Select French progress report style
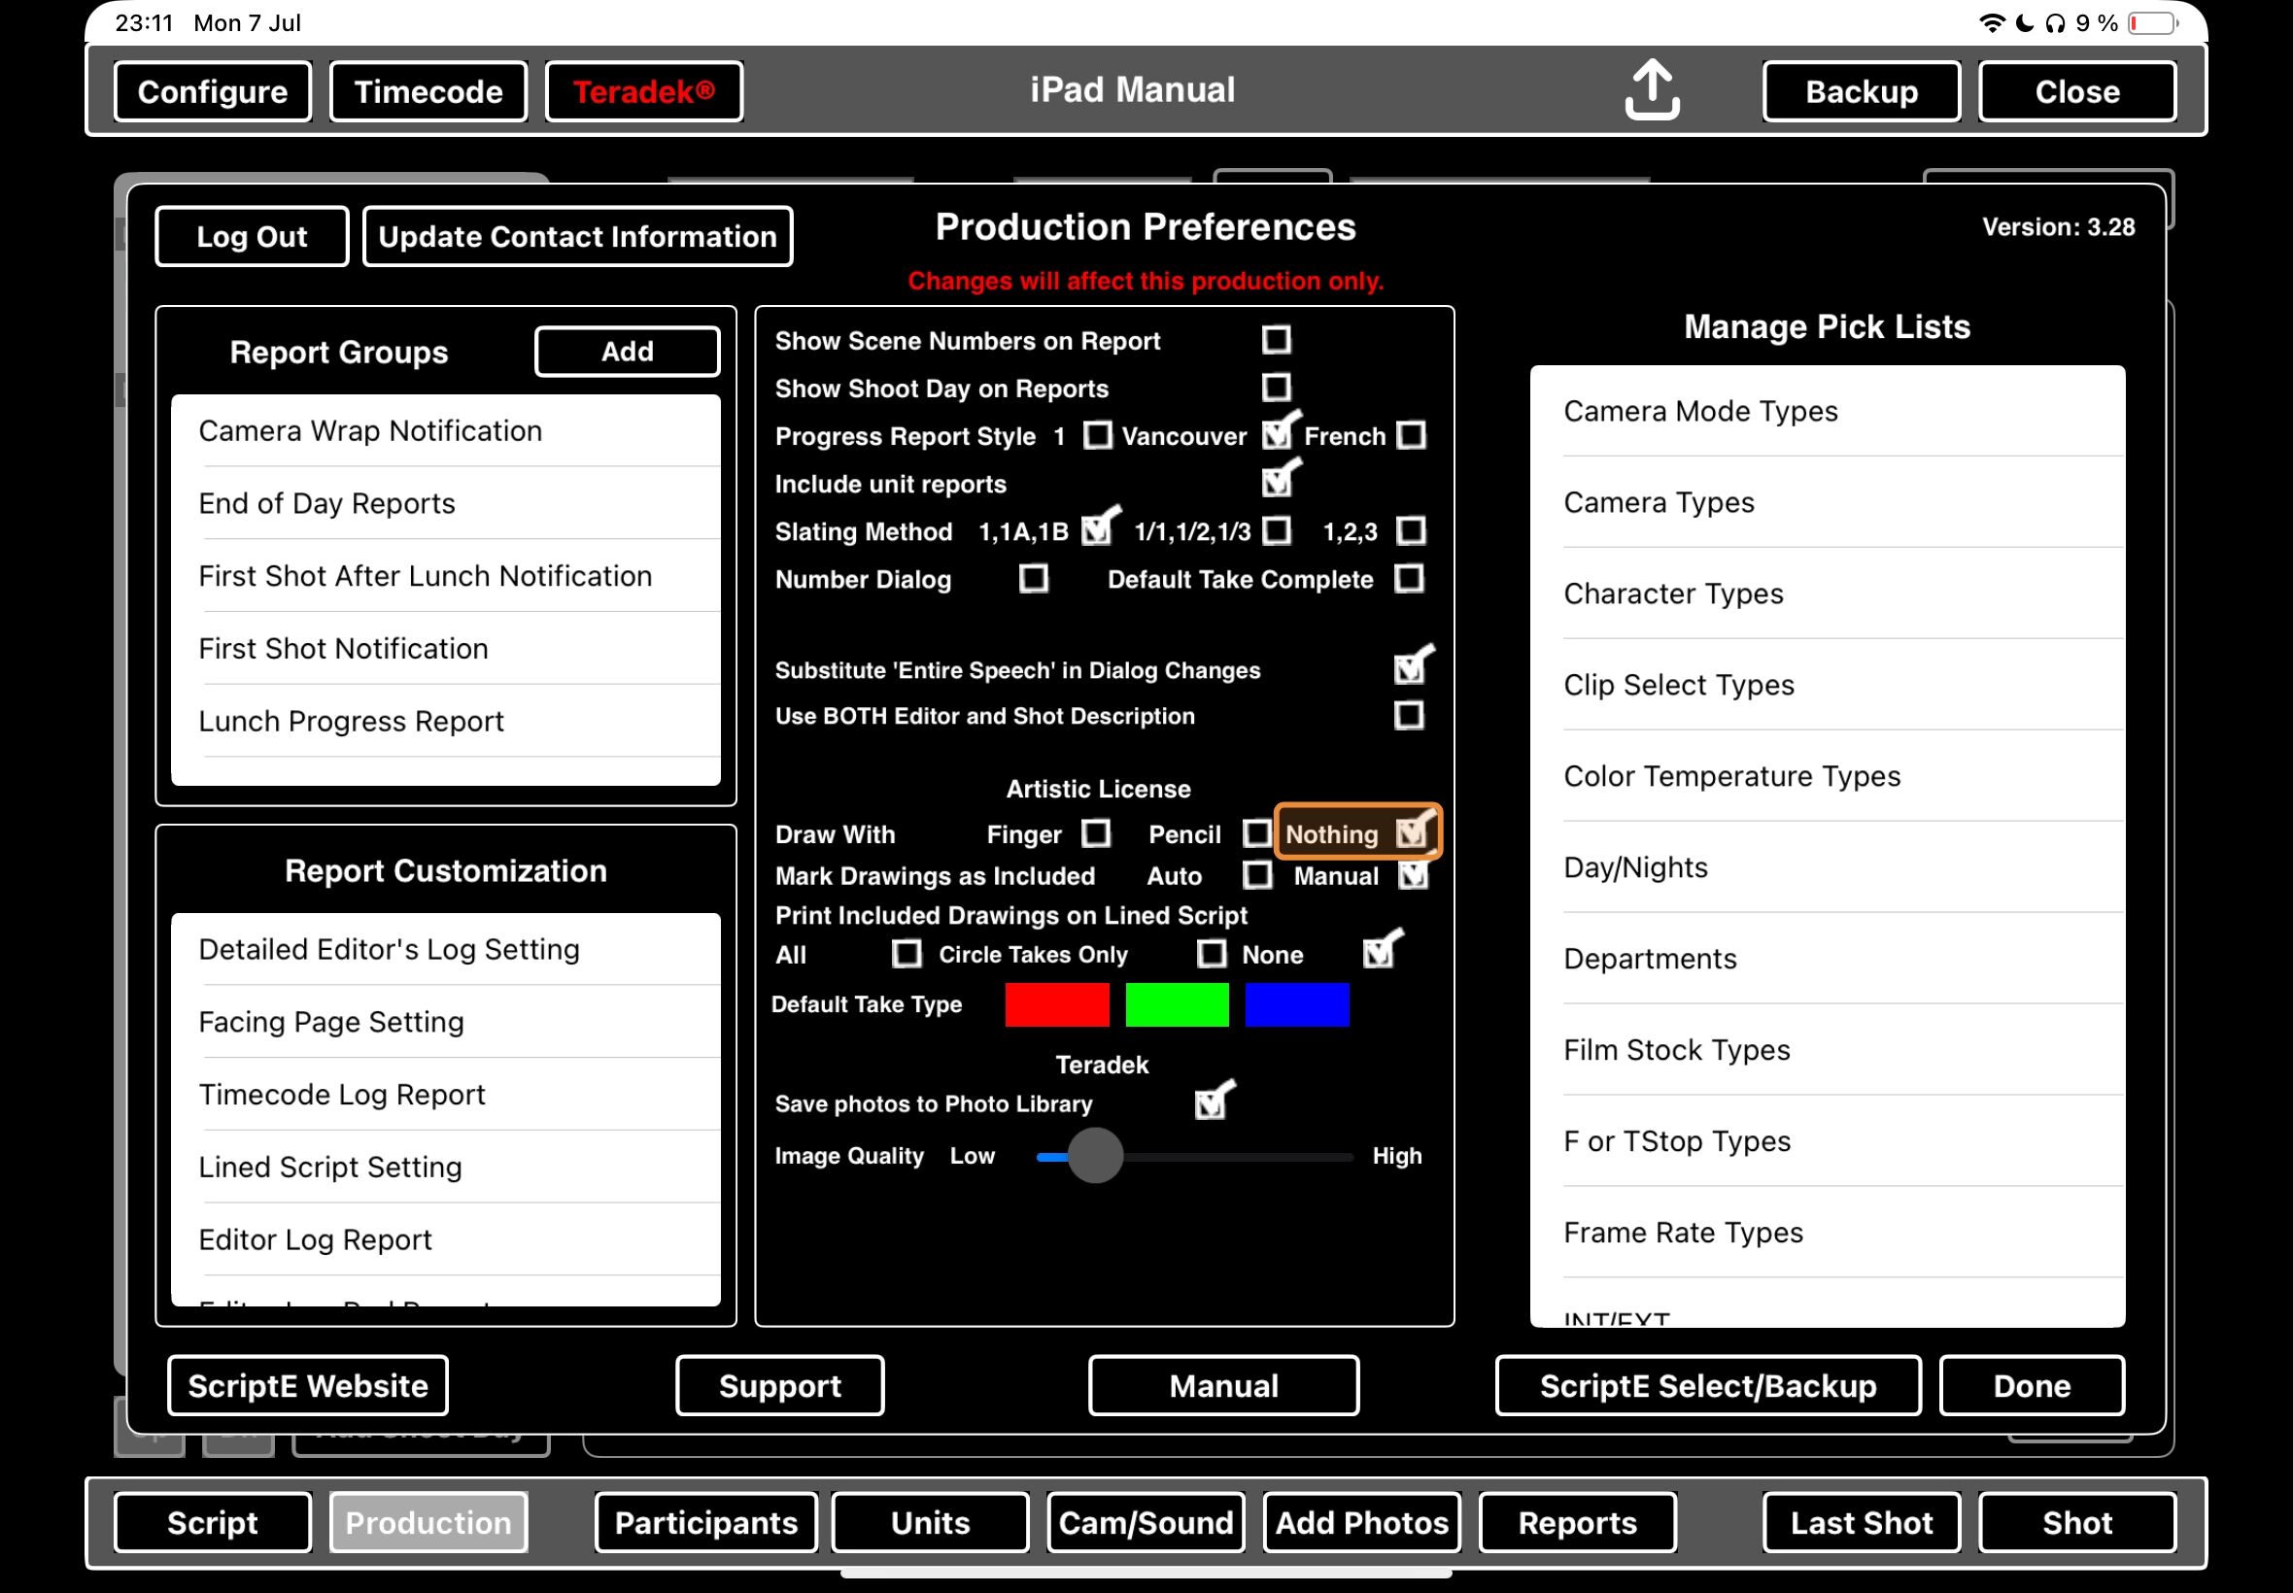This screenshot has width=2293, height=1593. coord(1411,436)
